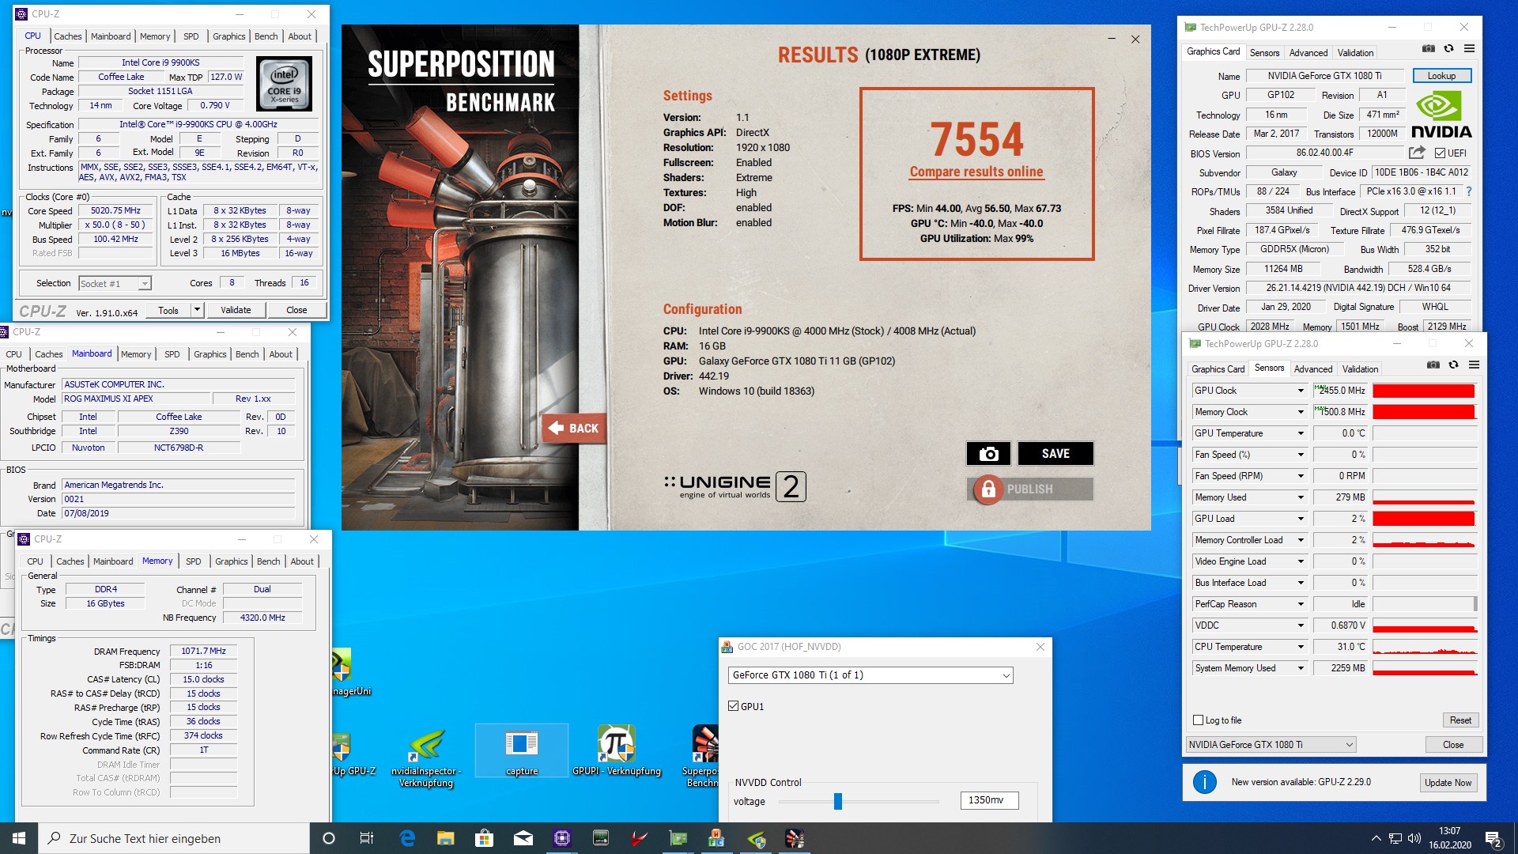Click the Lookup button in GPU-Z
This screenshot has height=854, width=1518.
[1441, 76]
